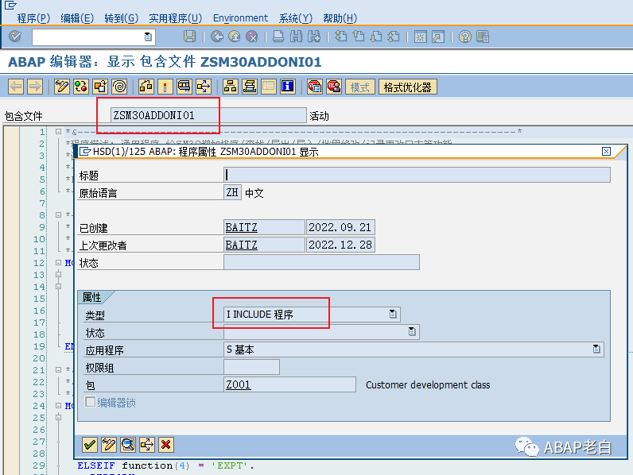This screenshot has height=475, width=633.
Task: Click the 格式优化器 button
Action: click(x=408, y=87)
